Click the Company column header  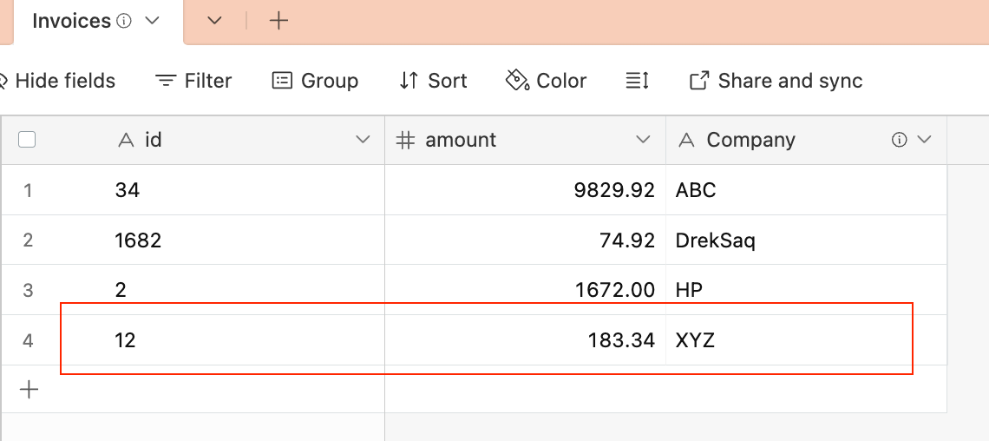[x=806, y=140]
